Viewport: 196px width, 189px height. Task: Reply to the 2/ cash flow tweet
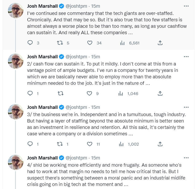click(30, 93)
